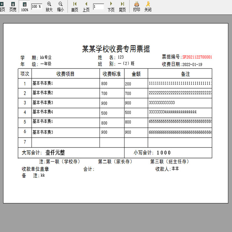The width and height of the screenshot is (232, 232).
Task: Select 基本书本费2 in row 2
Action: click(43, 93)
